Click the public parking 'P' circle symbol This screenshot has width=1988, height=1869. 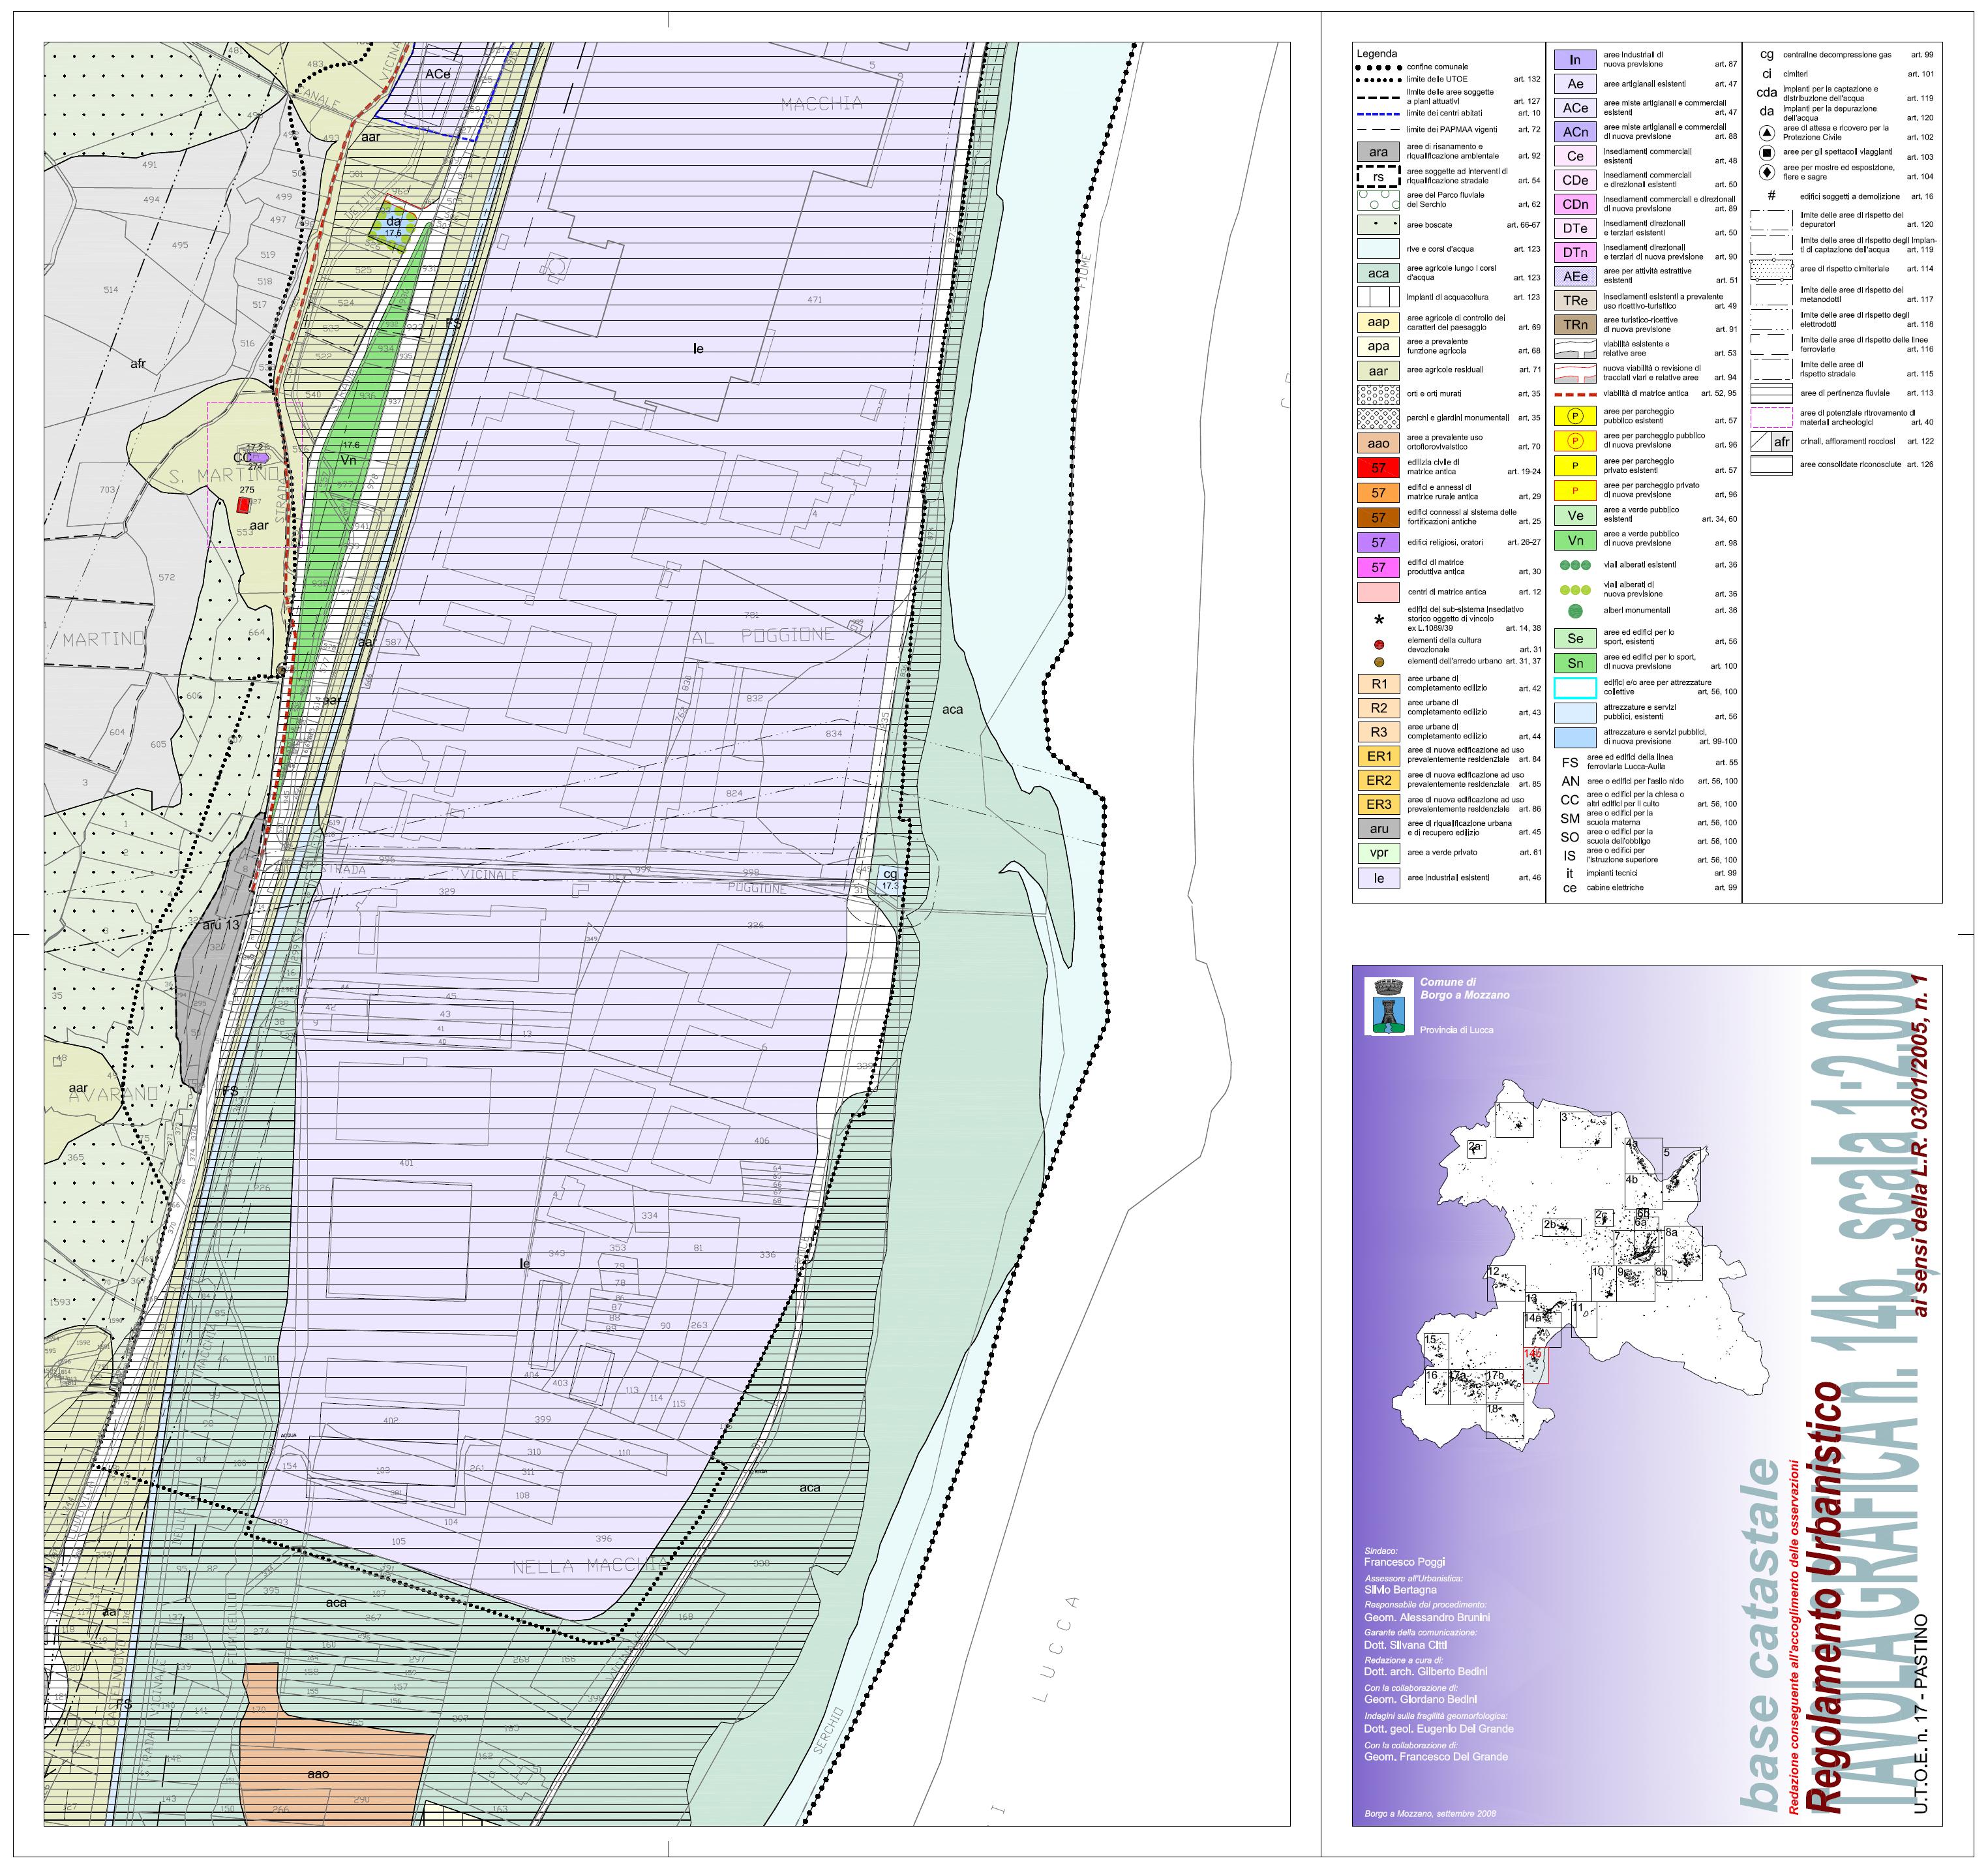tap(1575, 416)
